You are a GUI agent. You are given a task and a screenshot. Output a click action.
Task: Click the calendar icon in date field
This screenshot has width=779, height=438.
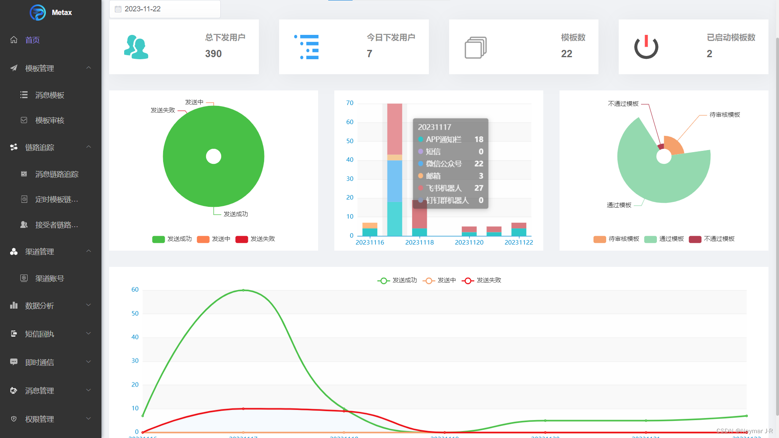point(118,9)
